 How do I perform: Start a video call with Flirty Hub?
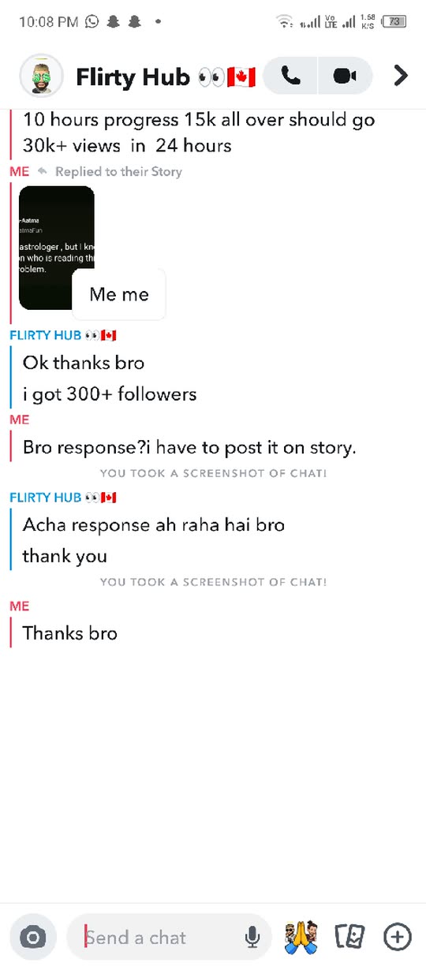[x=345, y=76]
